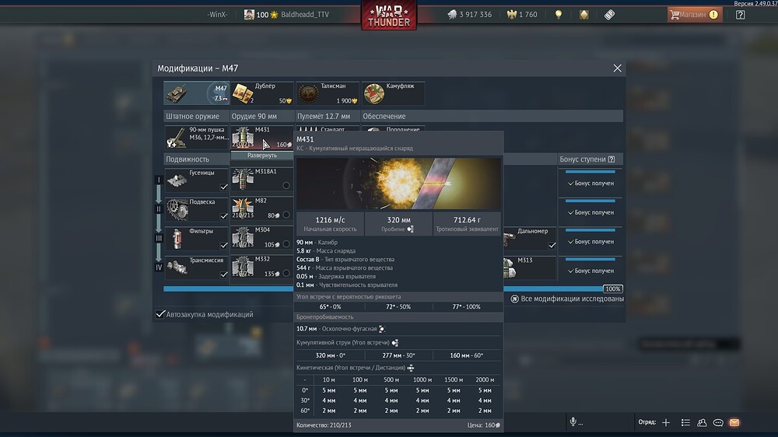Open the friends icon in bottom bar

(x=703, y=422)
